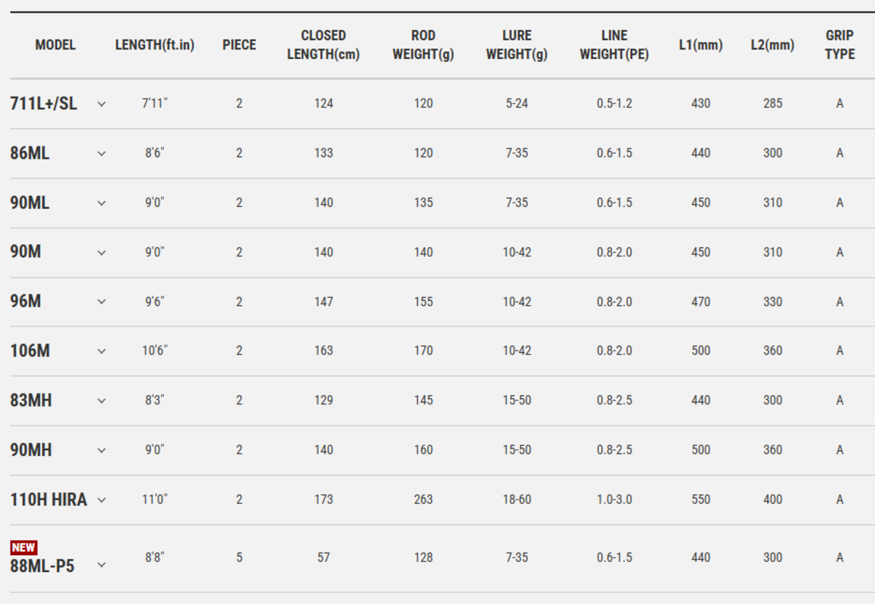Image resolution: width=875 pixels, height=604 pixels.
Task: Click the GRIP TYPE column header
Action: (x=839, y=45)
